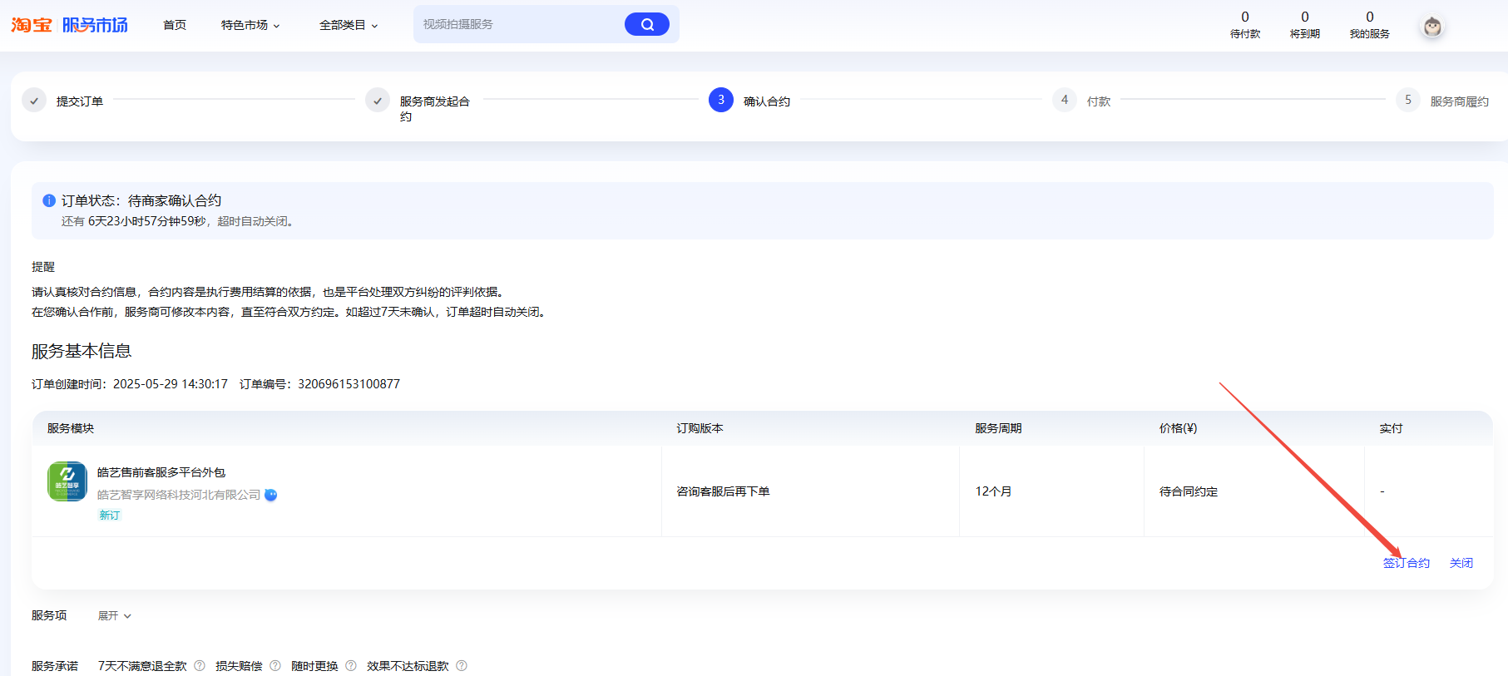
Task: Focus the 视频拍摄服务 search field
Action: (520, 25)
